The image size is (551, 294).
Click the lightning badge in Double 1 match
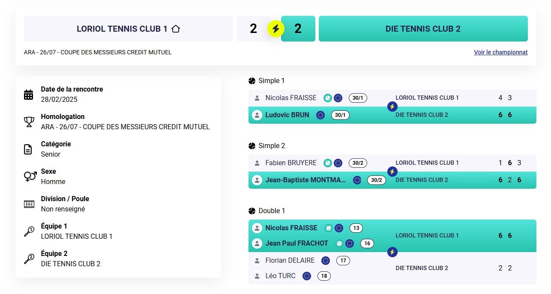tap(392, 252)
